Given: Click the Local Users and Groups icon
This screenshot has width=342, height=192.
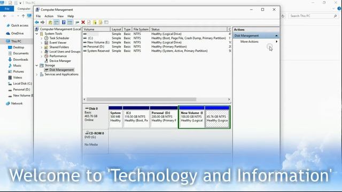Looking at the screenshot, I should click(46, 52).
